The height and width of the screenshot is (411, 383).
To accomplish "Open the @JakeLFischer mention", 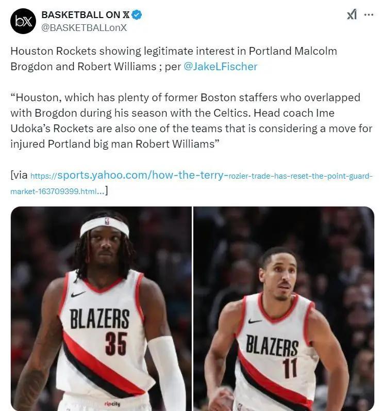I will coord(221,66).
